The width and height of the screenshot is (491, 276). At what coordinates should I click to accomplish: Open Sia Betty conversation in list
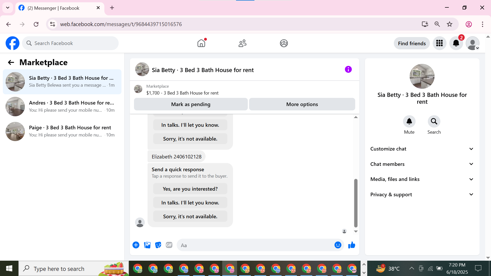click(62, 82)
